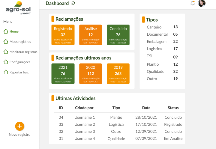Click date 07/09/2021 in activities

[146, 139]
